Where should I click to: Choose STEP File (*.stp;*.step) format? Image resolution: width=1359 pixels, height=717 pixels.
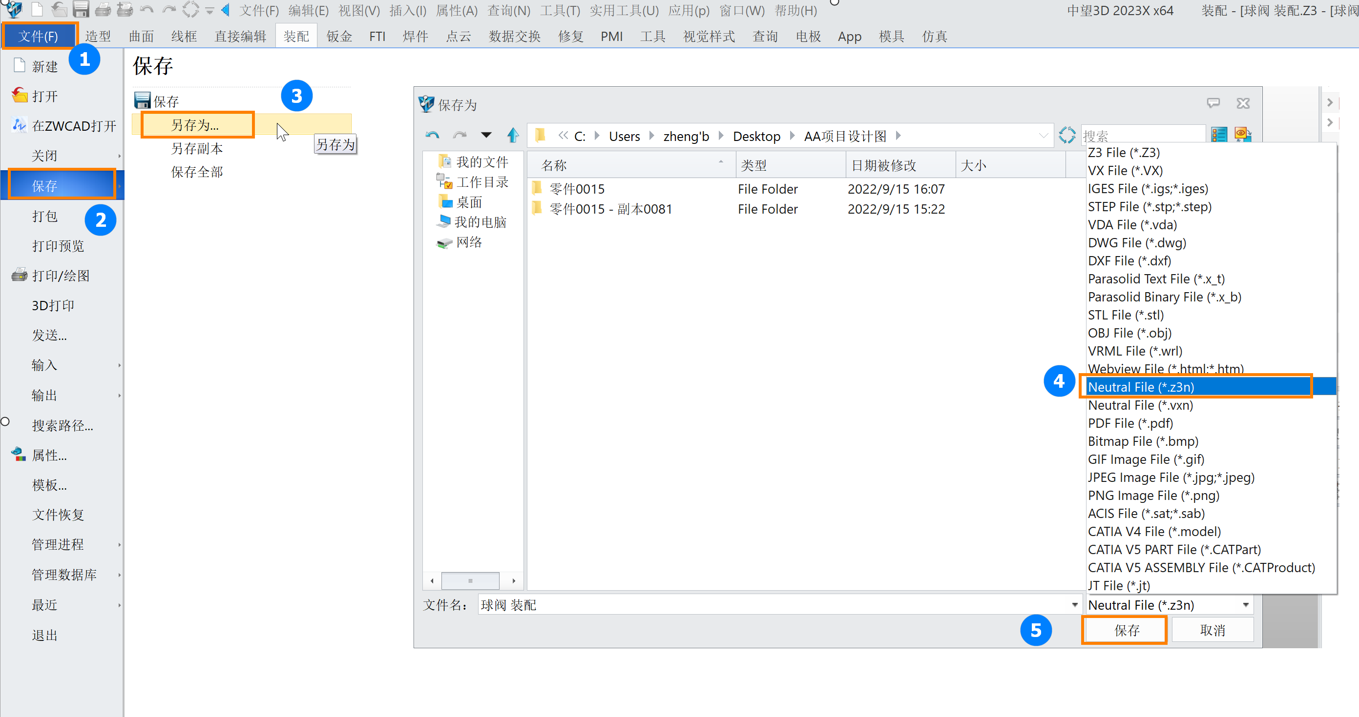point(1149,206)
